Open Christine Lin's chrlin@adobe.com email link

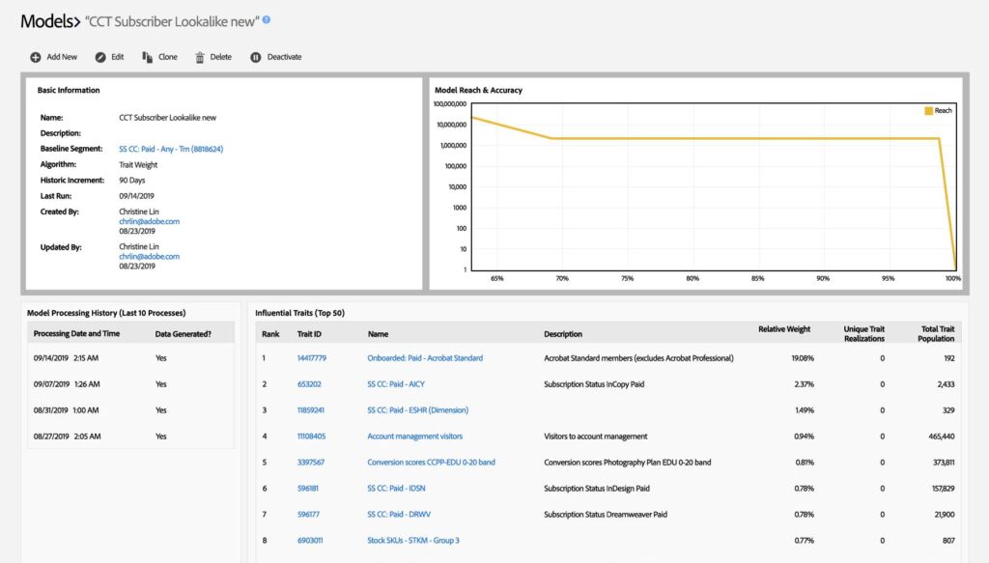150,221
